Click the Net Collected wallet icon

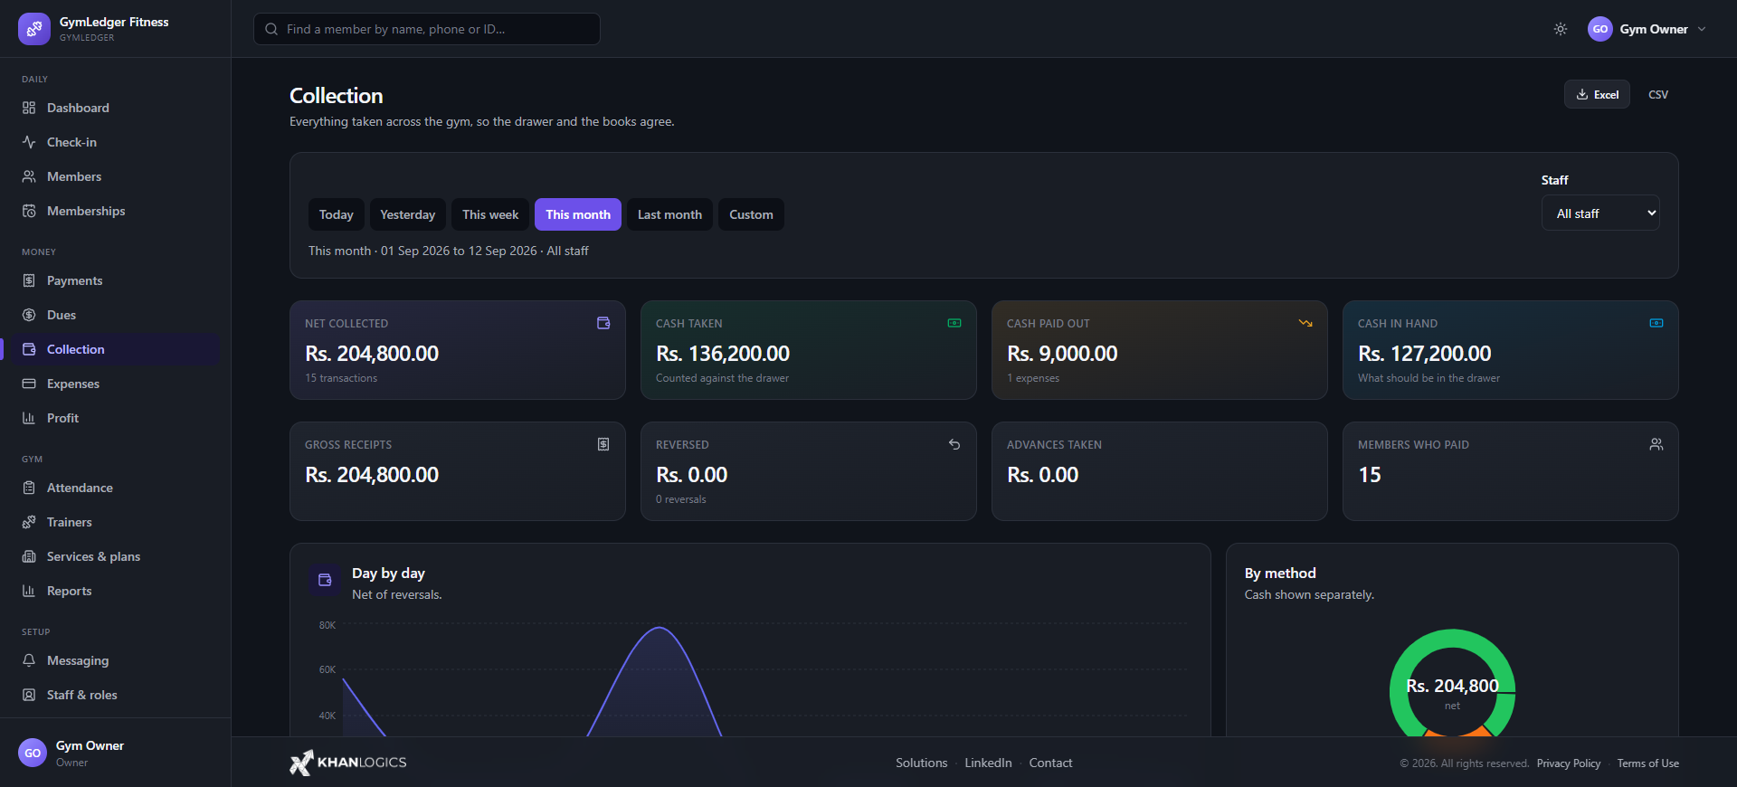coord(603,323)
